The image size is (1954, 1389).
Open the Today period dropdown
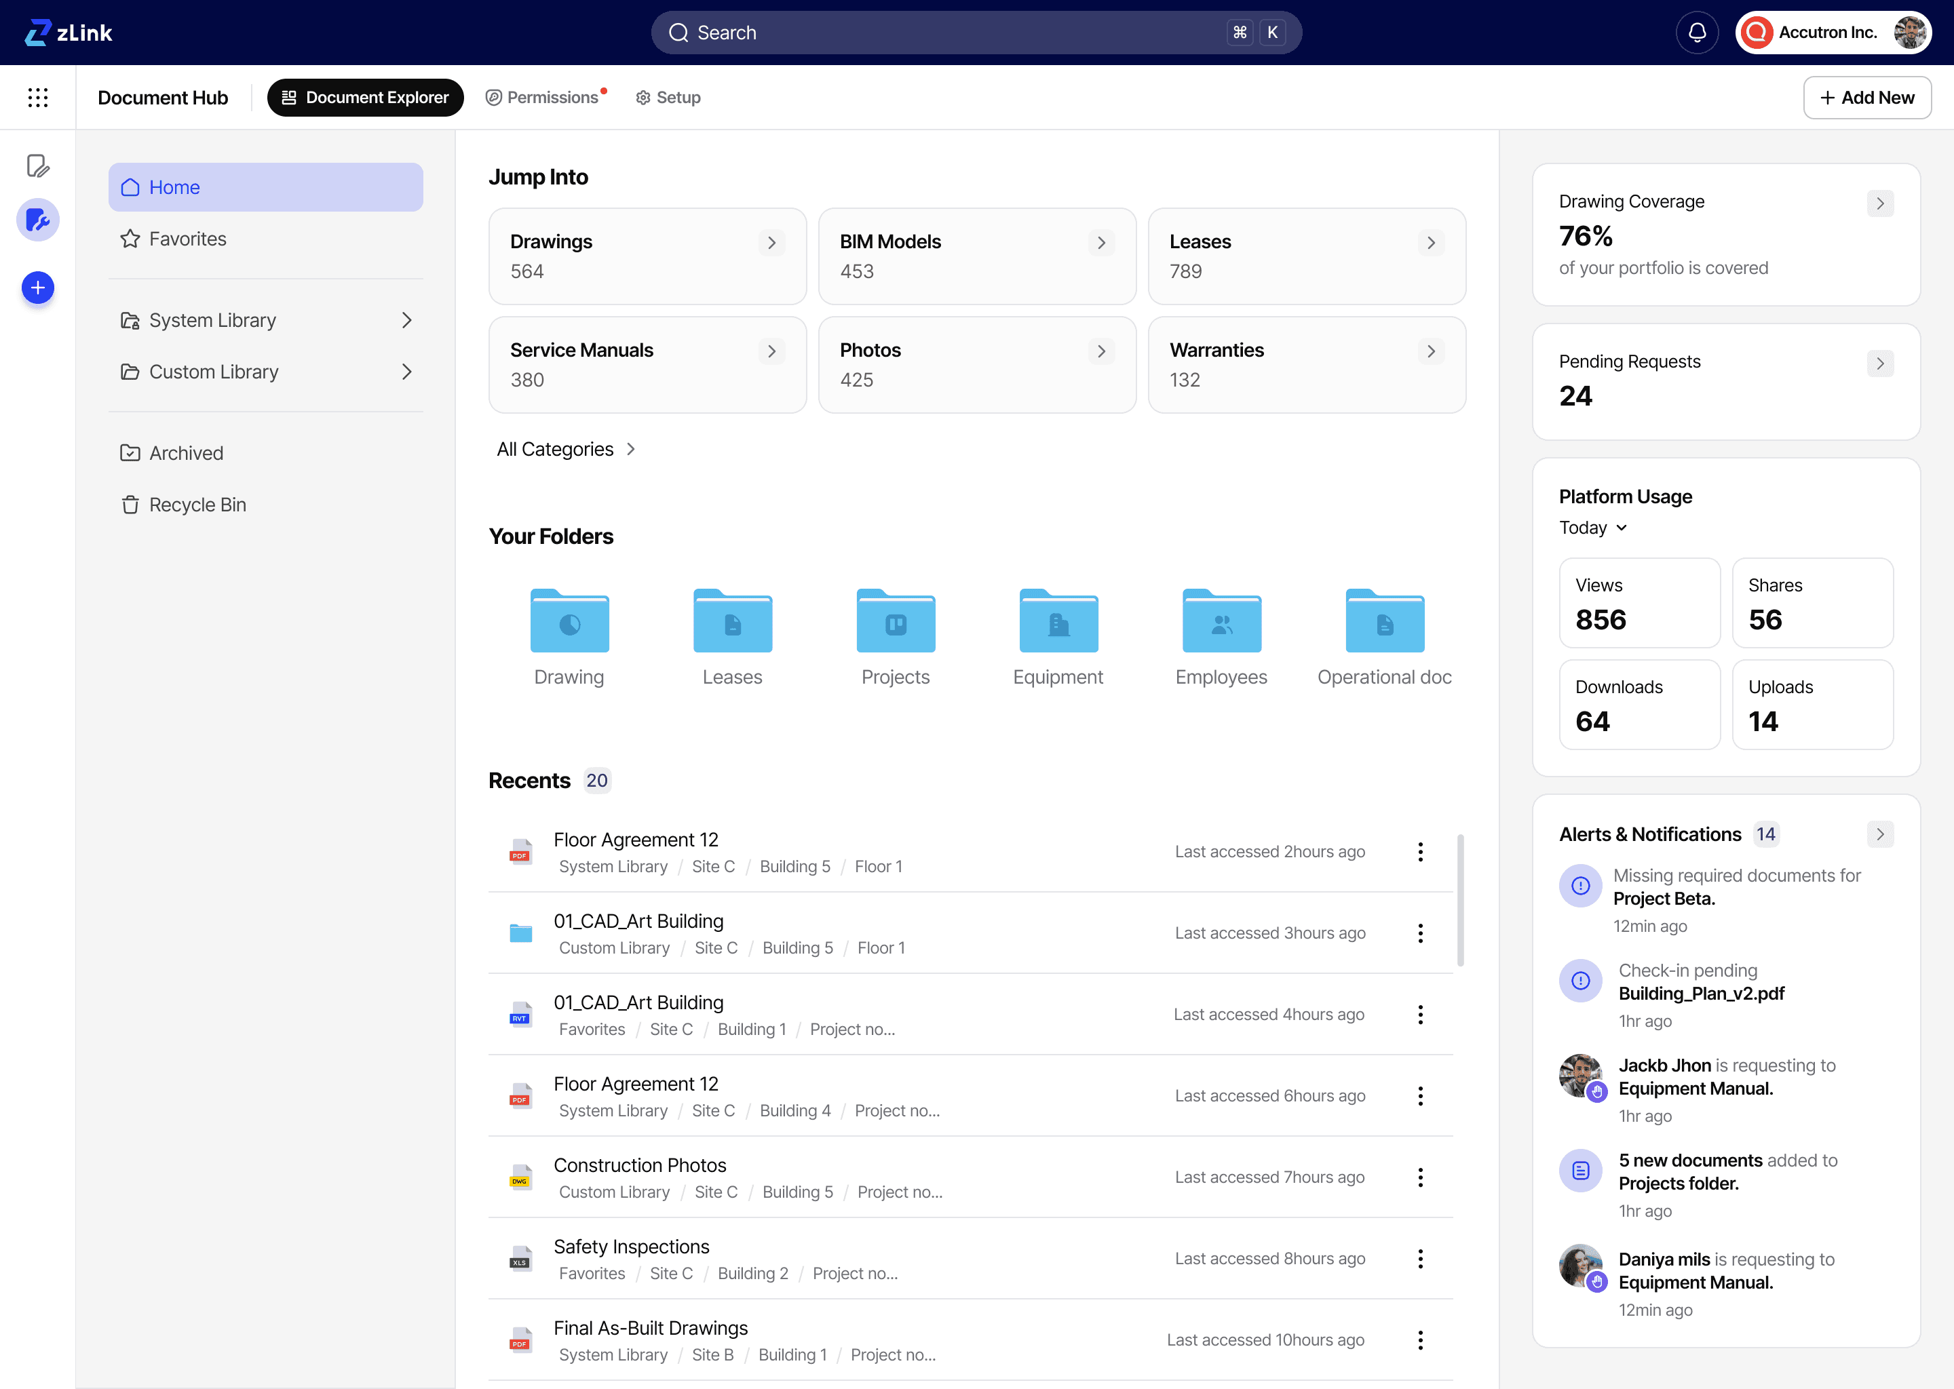(1592, 528)
